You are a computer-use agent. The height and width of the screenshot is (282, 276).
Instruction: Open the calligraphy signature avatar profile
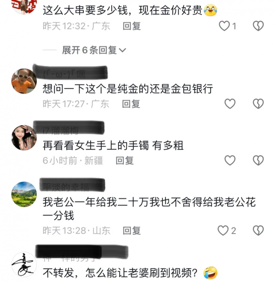[x=24, y=264]
